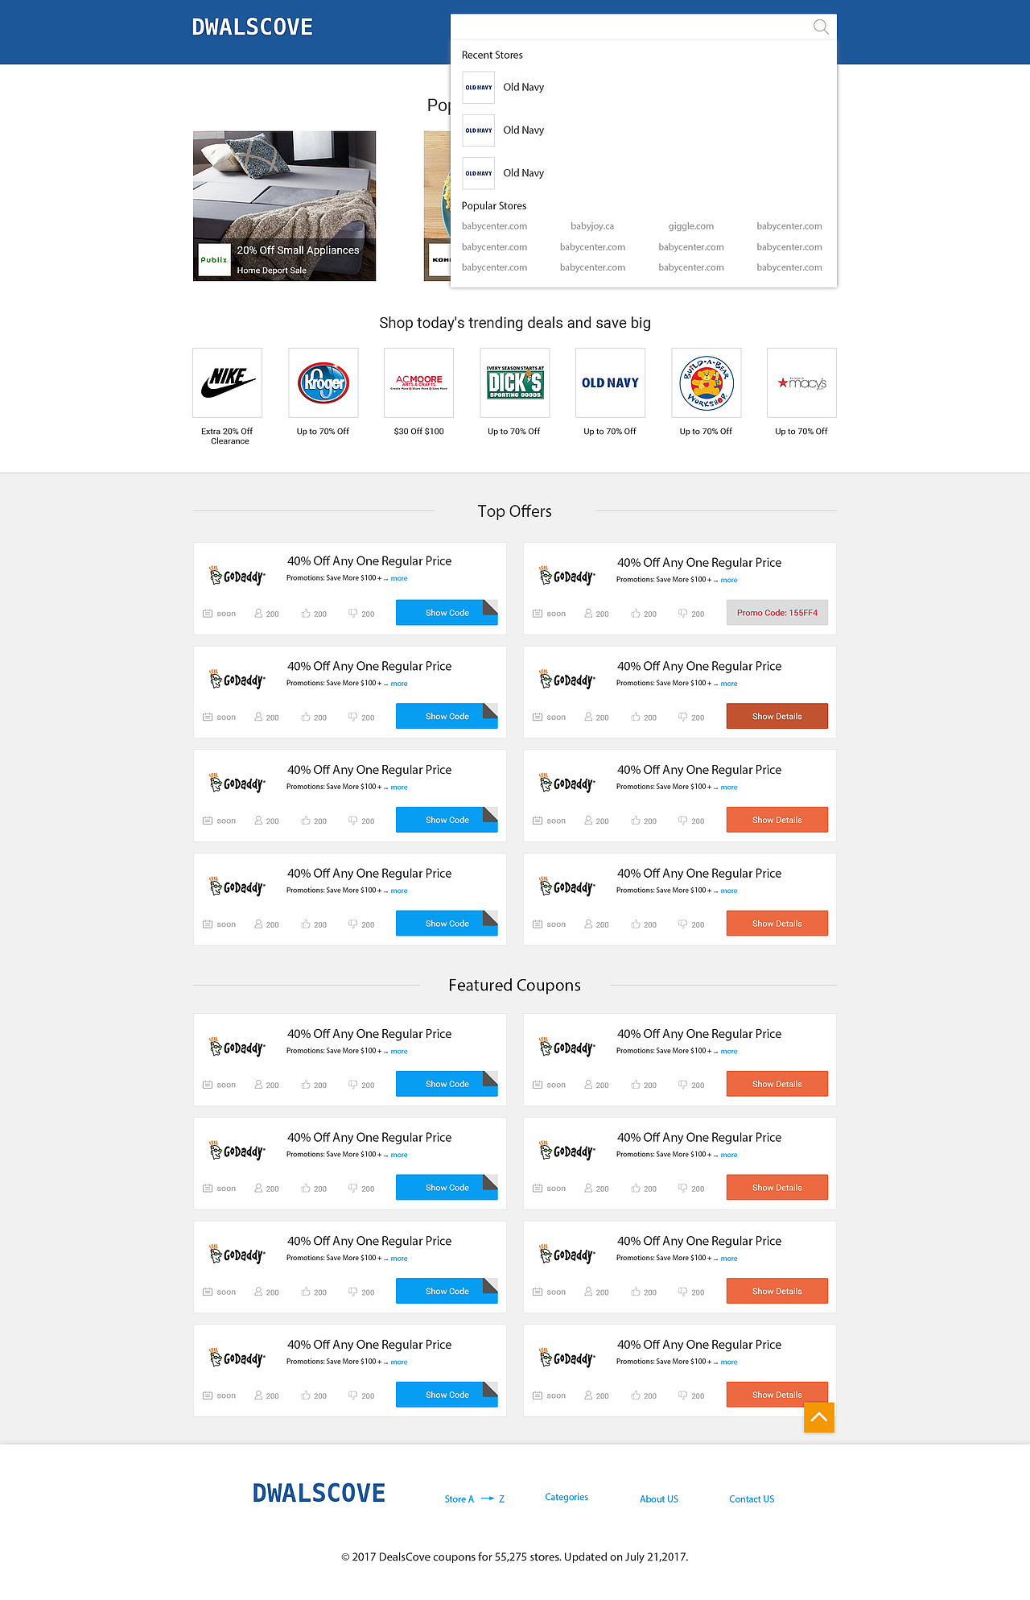Expand "more" on the 155FF4 promo offer
Viewport: 1030px width, 1600px height.
729,580
